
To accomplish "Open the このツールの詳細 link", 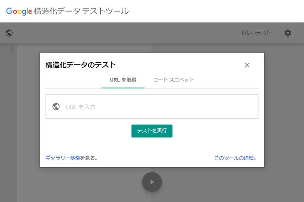I will (x=234, y=158).
